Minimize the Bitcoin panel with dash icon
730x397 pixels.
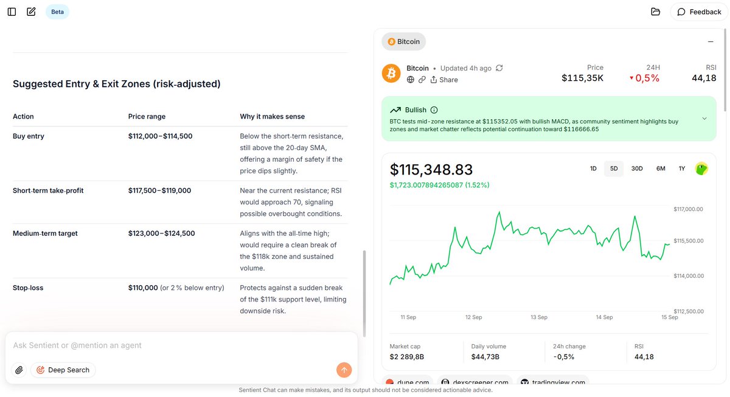pyautogui.click(x=711, y=42)
